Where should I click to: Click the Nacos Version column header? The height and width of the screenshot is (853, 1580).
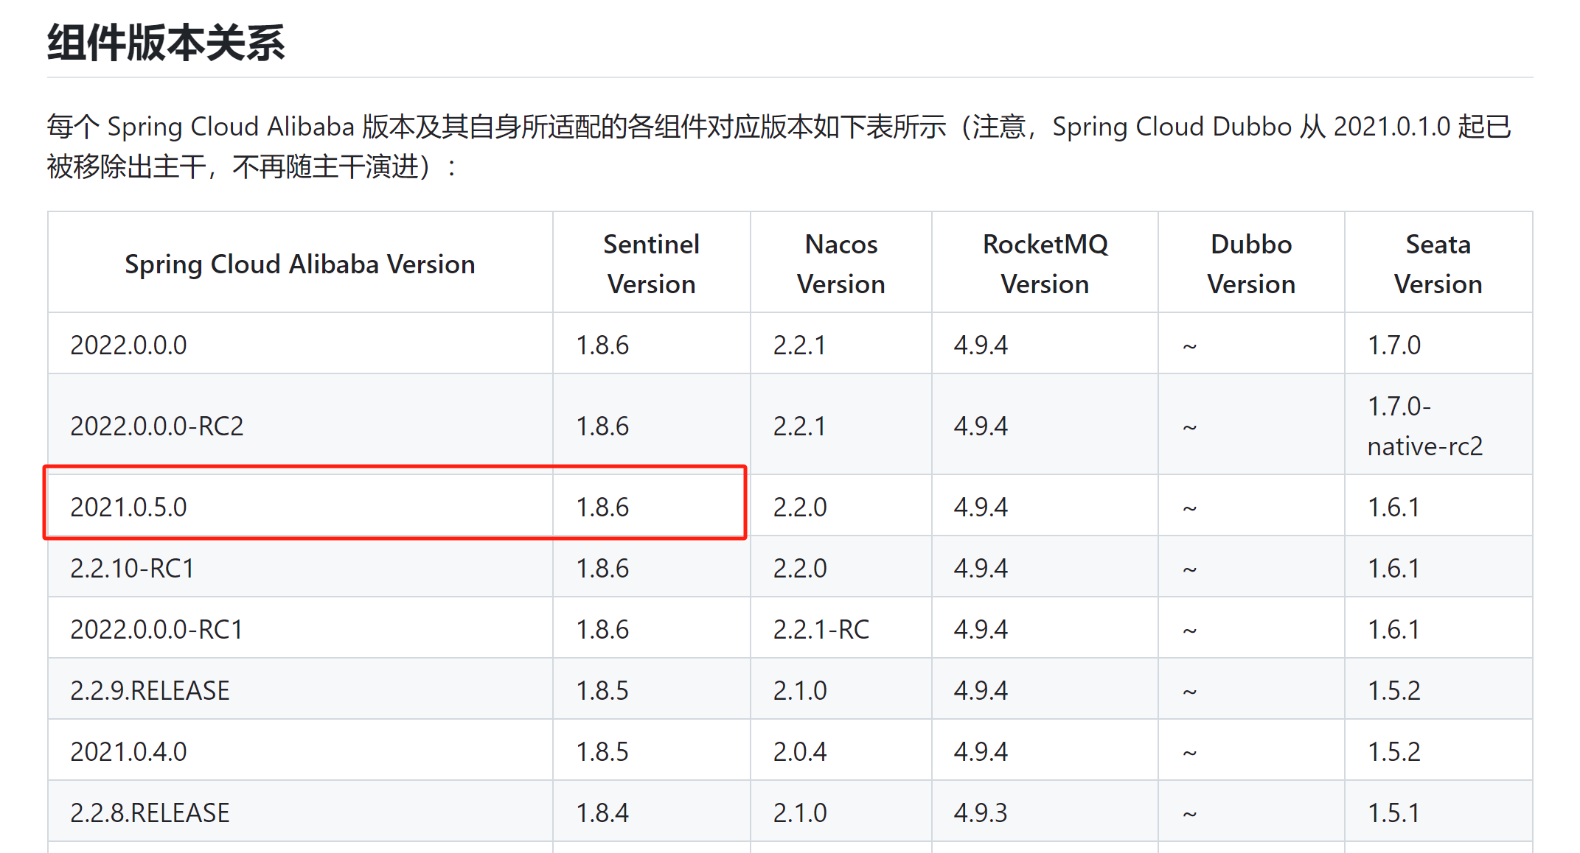point(841,264)
